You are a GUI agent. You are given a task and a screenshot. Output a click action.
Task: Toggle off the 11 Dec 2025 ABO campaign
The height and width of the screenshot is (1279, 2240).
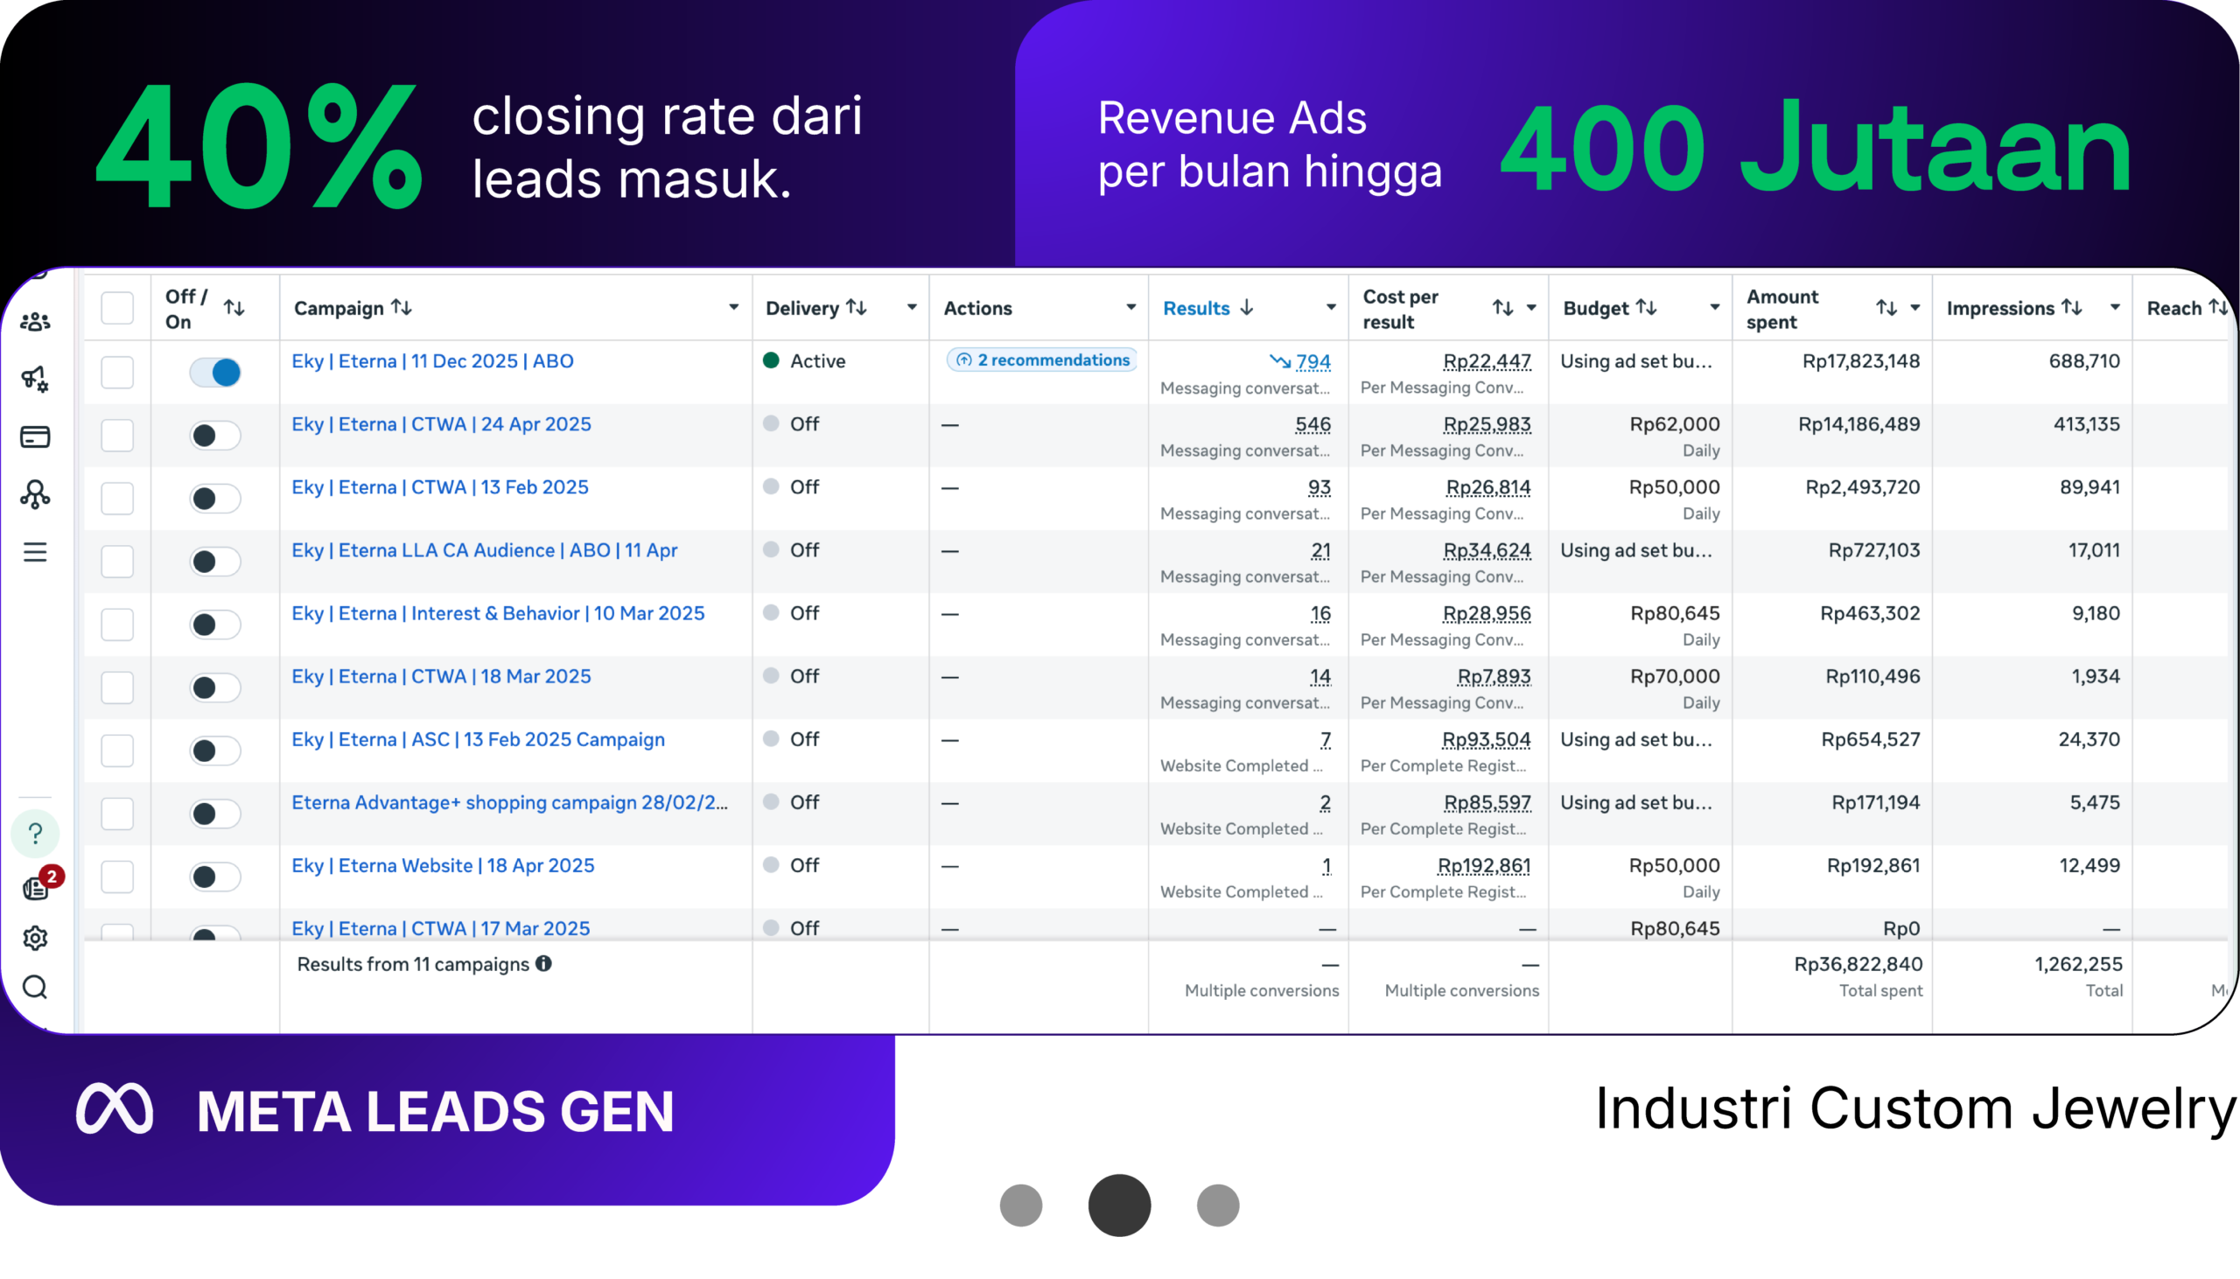point(214,373)
